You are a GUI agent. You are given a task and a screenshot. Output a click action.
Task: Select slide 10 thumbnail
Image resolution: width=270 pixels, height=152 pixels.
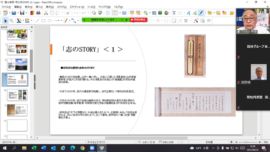click(17, 95)
